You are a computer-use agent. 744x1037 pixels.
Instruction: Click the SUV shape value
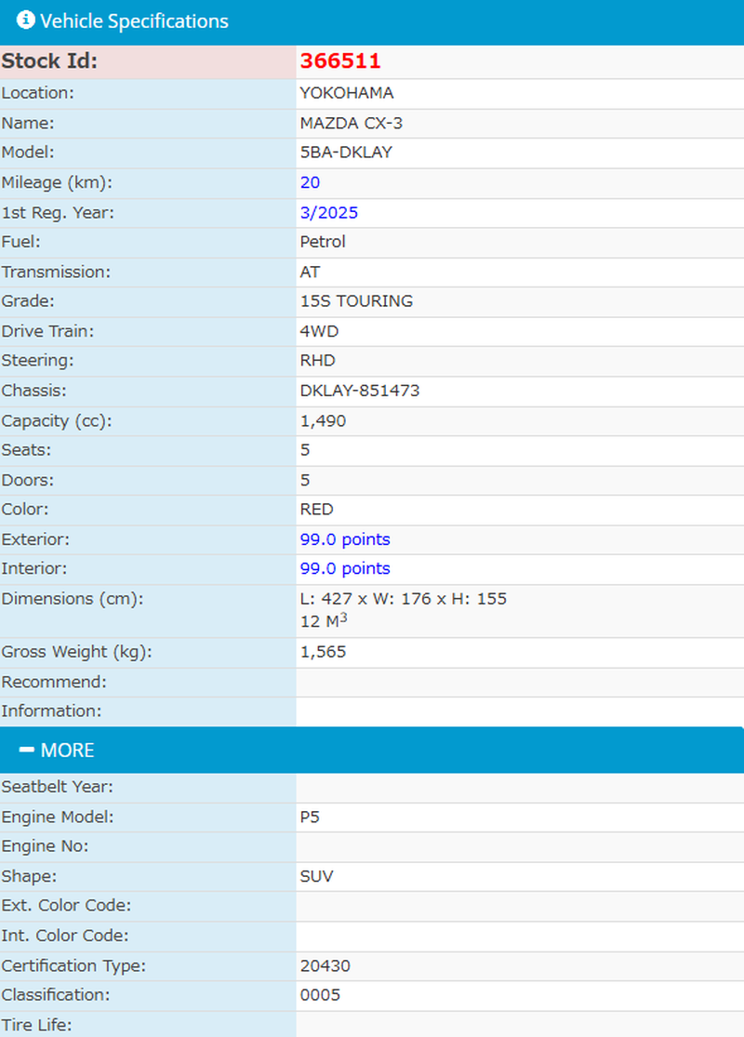pos(317,876)
